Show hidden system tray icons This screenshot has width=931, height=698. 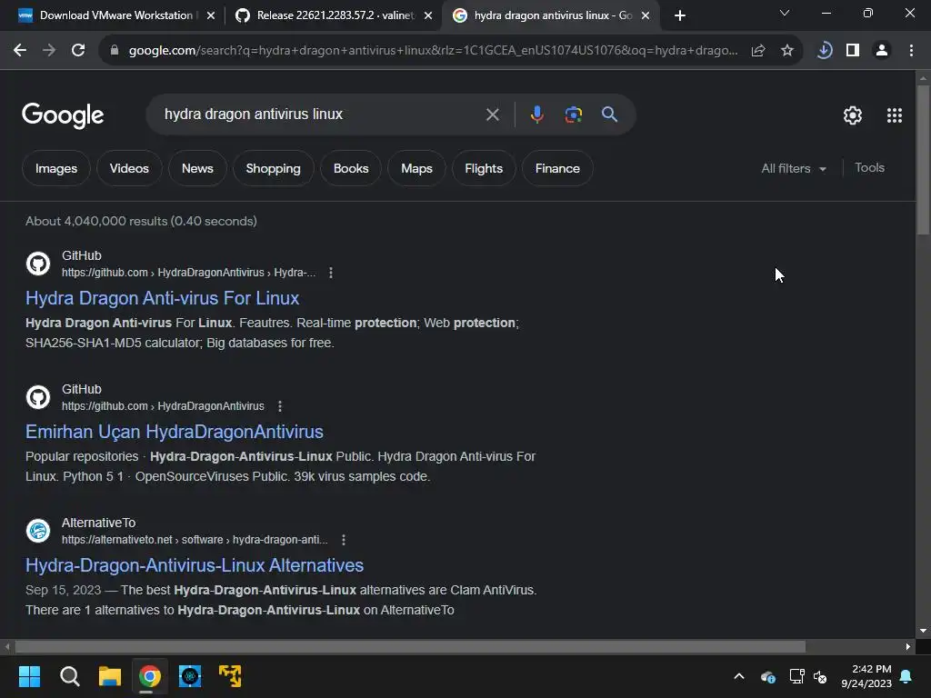pyautogui.click(x=739, y=676)
